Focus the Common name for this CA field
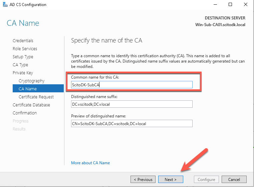 (x=132, y=85)
